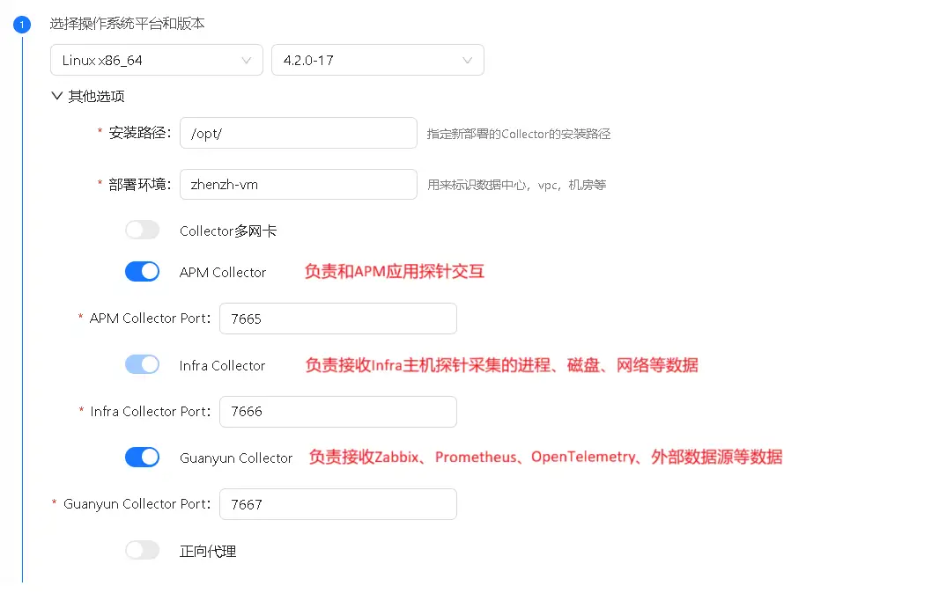Screen dimensions: 939x608
Task: Enable the 正向代理 switch
Action: pos(143,551)
